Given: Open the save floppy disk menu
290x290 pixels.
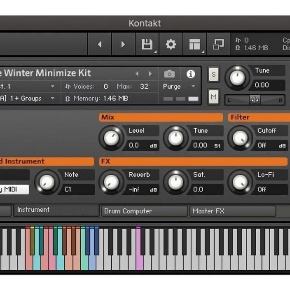Looking at the screenshot, I should click(x=147, y=44).
